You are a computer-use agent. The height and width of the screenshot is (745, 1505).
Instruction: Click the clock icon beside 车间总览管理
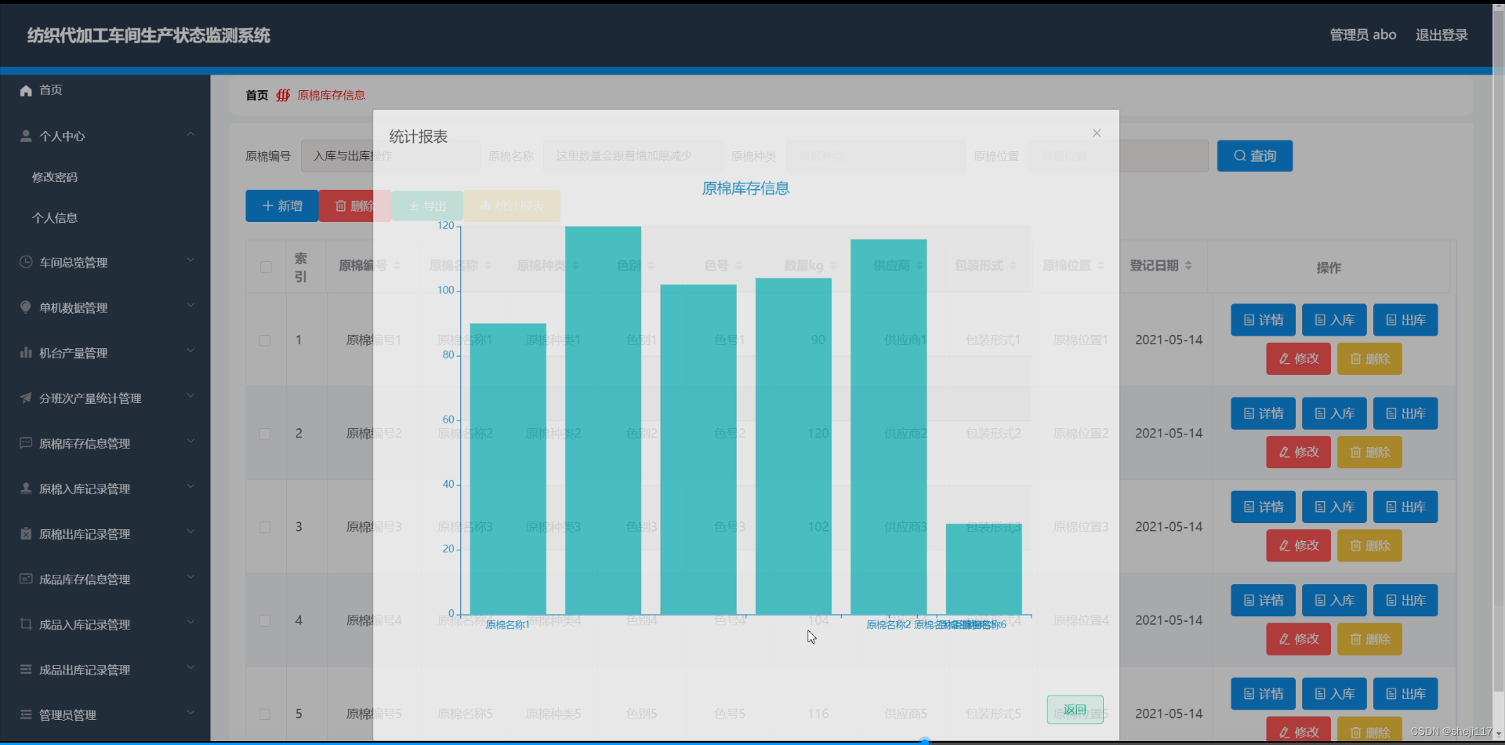click(x=26, y=261)
